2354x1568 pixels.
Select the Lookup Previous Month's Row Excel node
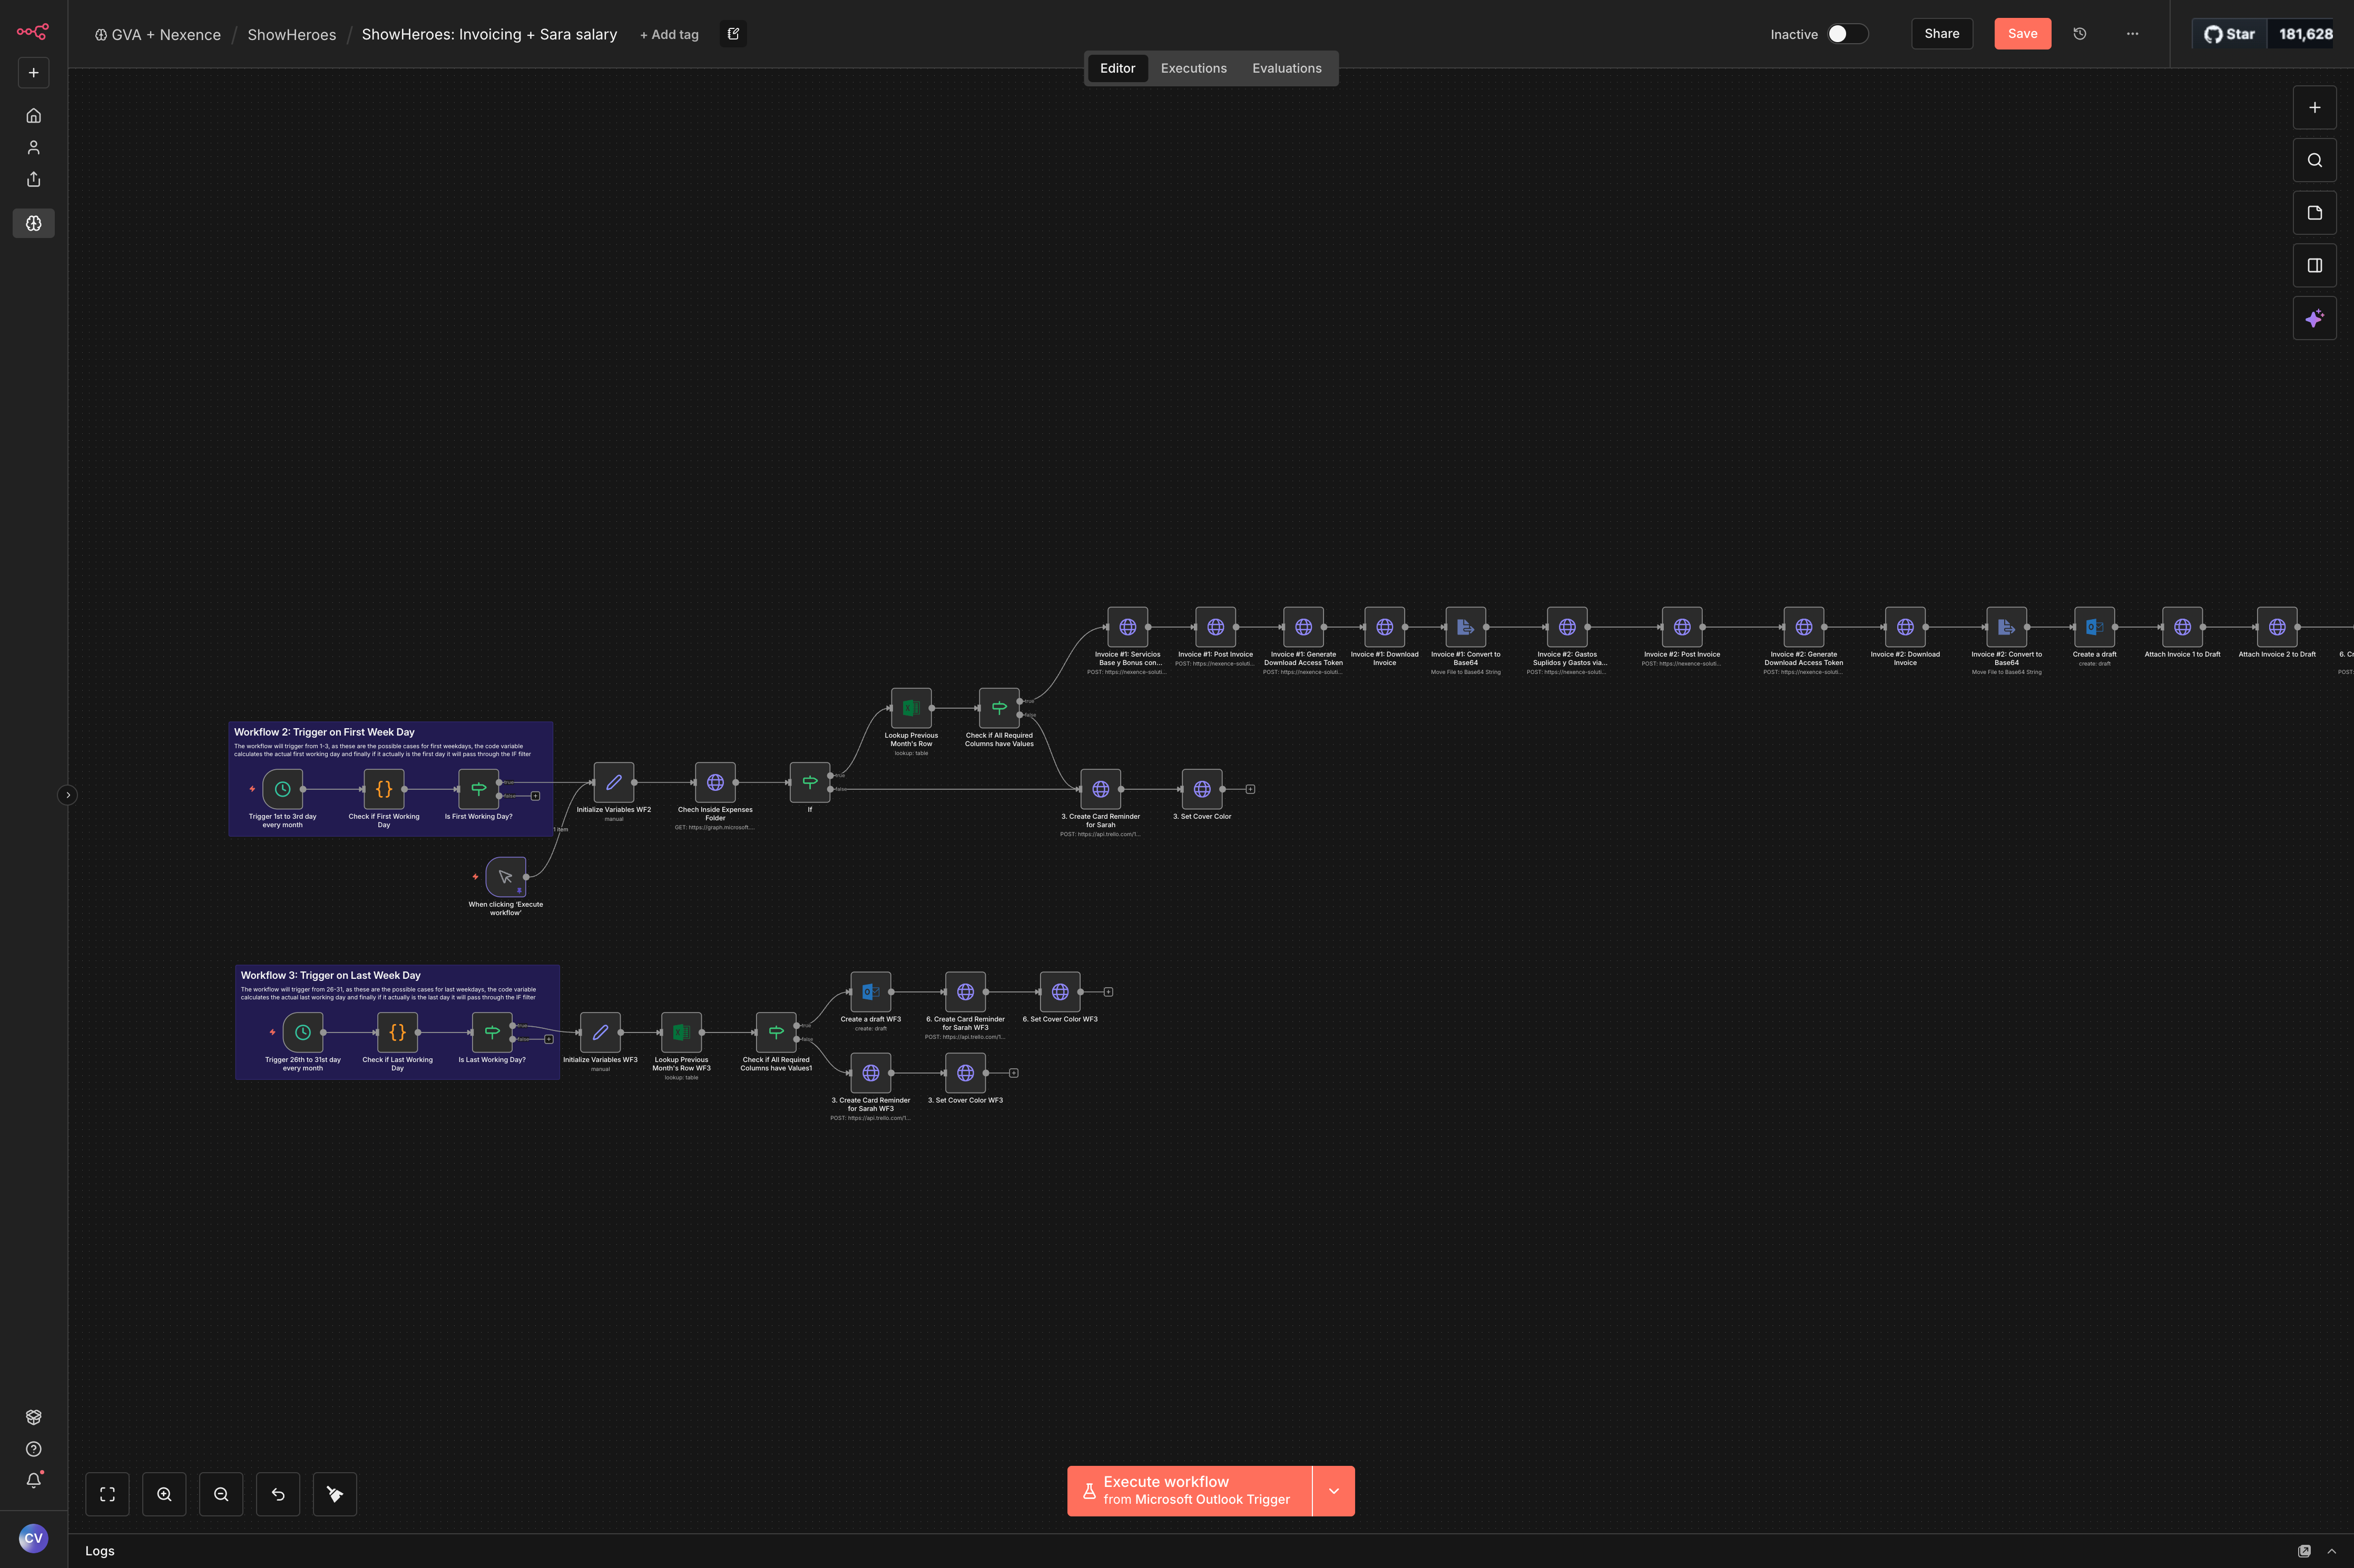(910, 708)
